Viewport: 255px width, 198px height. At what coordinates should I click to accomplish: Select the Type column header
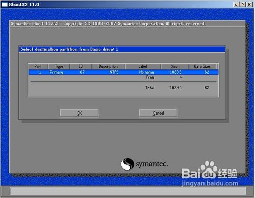[x=59, y=66]
